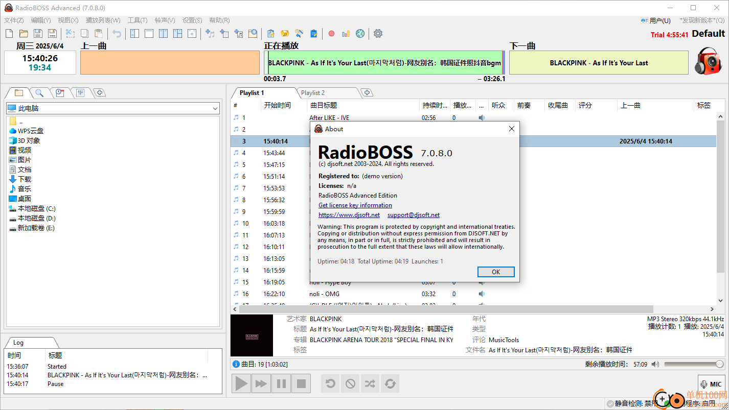Open 文件(Z) menu
The height and width of the screenshot is (410, 729).
[14, 20]
